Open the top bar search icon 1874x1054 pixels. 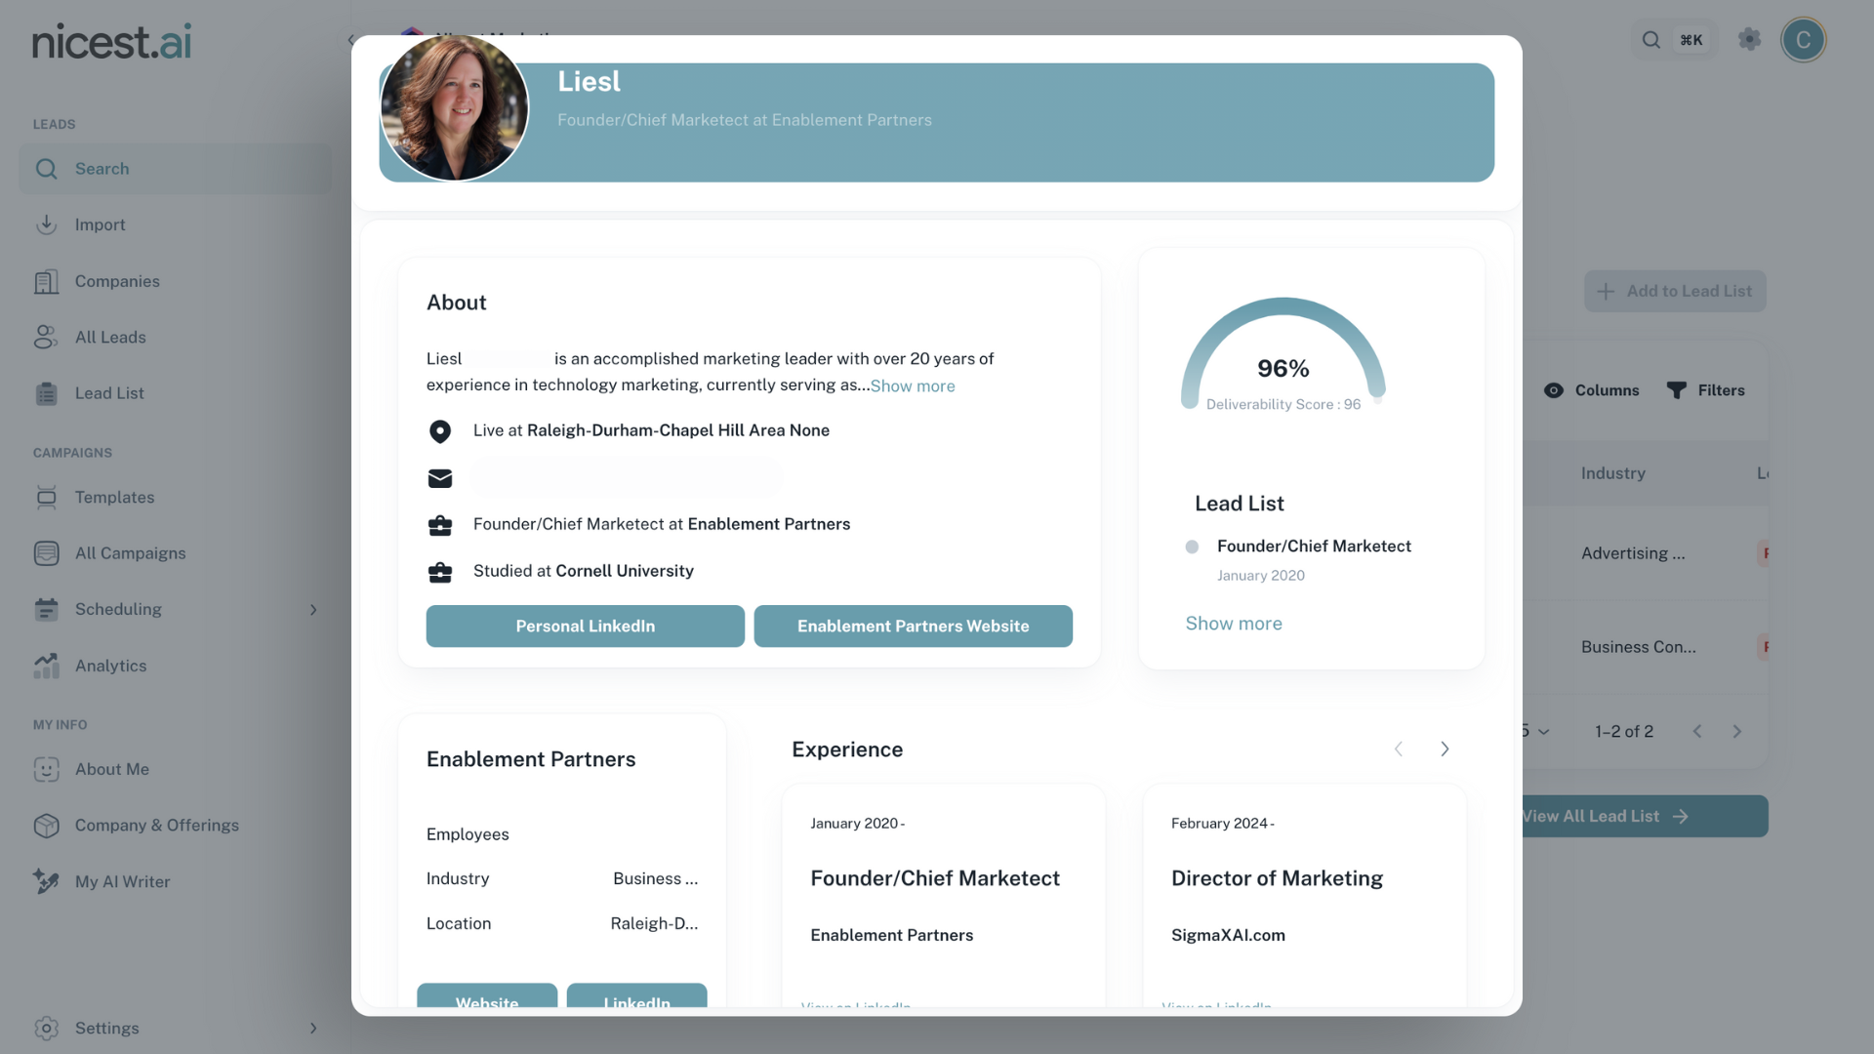pyautogui.click(x=1650, y=40)
